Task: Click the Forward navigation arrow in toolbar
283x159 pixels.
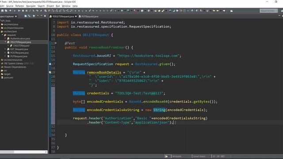Action: (x=224, y=11)
